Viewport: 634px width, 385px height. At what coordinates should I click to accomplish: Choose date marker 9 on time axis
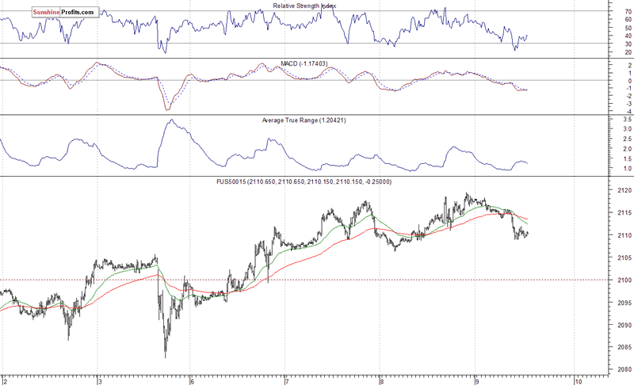click(475, 379)
